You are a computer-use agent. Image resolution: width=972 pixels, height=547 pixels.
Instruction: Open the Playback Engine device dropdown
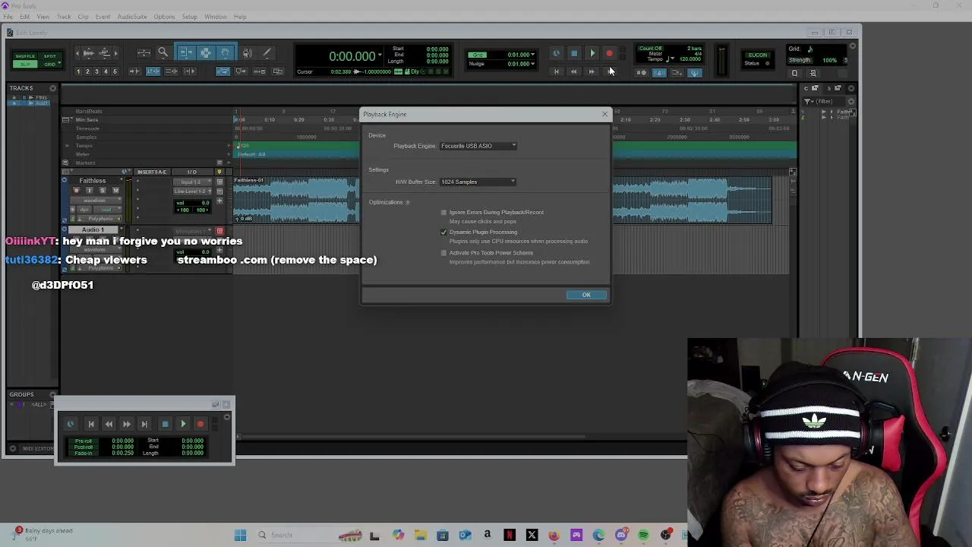tap(478, 146)
